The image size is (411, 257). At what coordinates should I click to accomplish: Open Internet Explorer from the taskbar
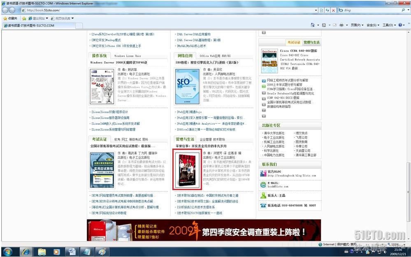(26, 252)
